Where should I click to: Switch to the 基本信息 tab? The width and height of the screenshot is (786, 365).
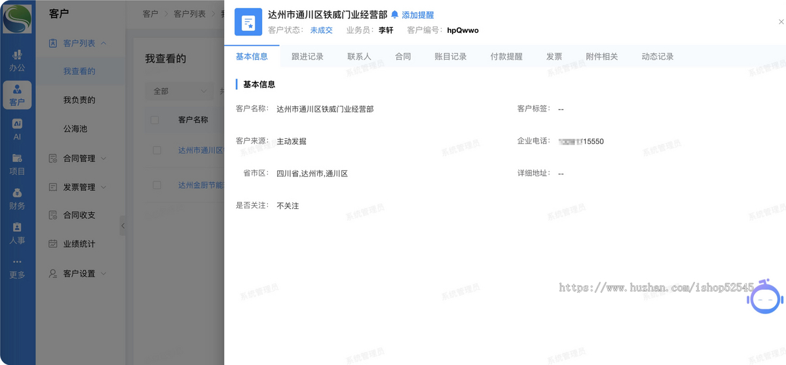[x=252, y=56]
